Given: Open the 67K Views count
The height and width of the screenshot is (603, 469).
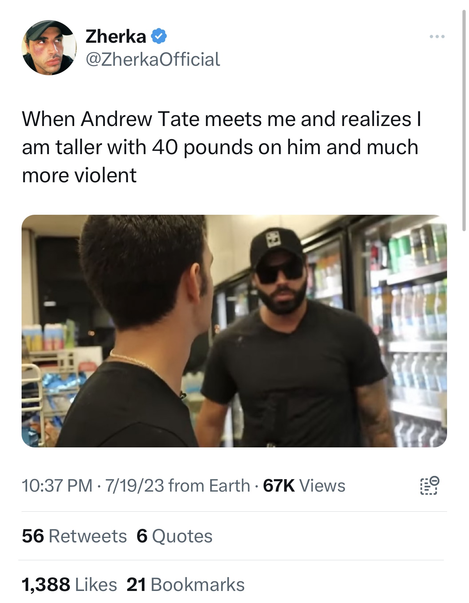Looking at the screenshot, I should pos(304,486).
